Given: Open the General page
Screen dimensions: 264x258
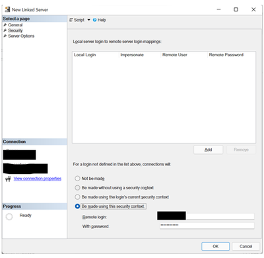Looking at the screenshot, I should [15, 25].
